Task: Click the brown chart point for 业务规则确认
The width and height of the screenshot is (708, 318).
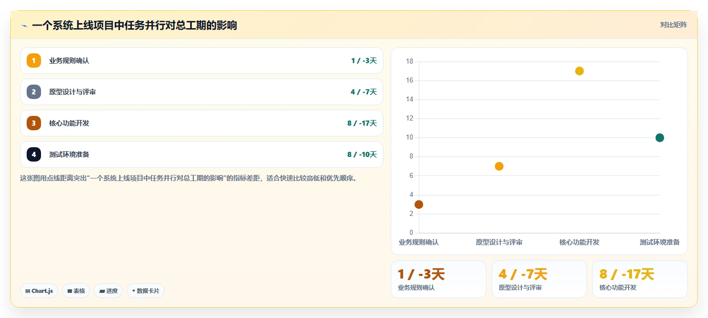Action: click(419, 204)
